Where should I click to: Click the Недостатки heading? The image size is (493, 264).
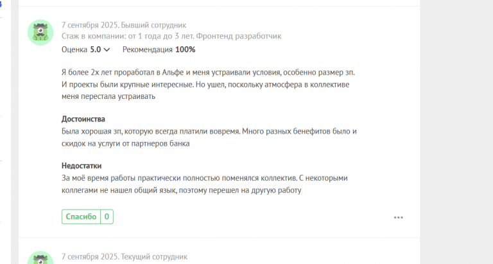pyautogui.click(x=82, y=166)
